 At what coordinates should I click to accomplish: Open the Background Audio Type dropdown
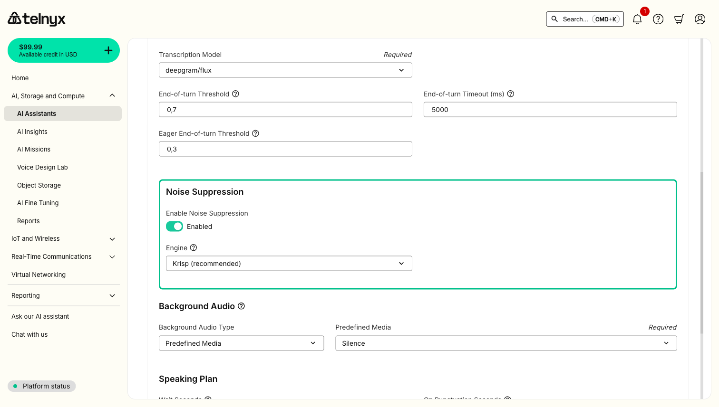point(241,343)
